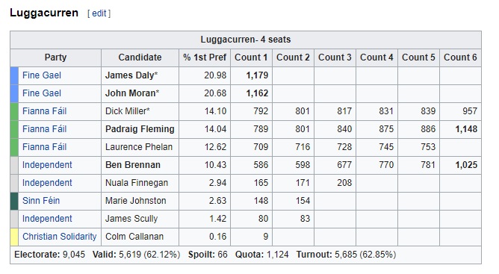Click the Independent link for Ben Brennan
The width and height of the screenshot is (499, 274).
pos(47,165)
